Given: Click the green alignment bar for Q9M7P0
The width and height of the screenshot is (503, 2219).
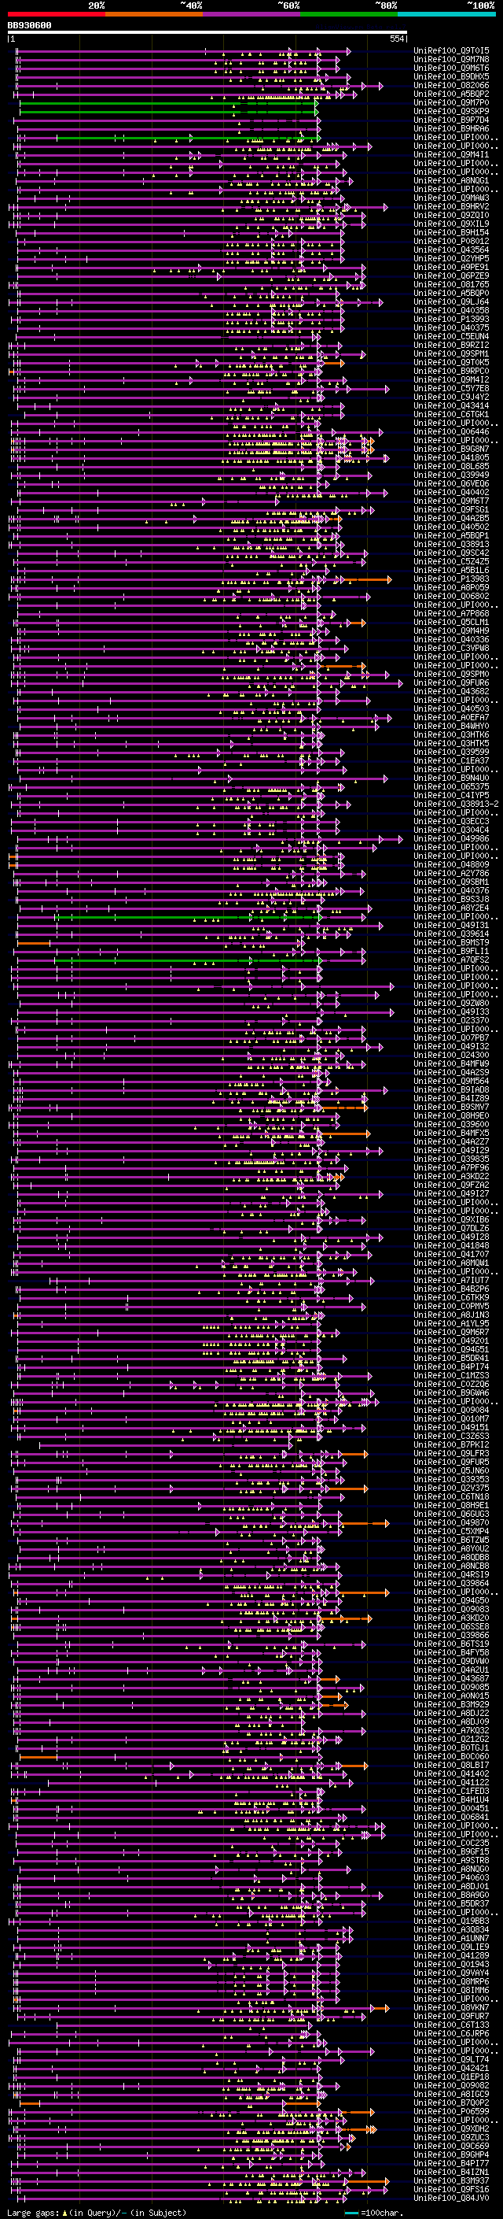Looking at the screenshot, I should [x=168, y=103].
